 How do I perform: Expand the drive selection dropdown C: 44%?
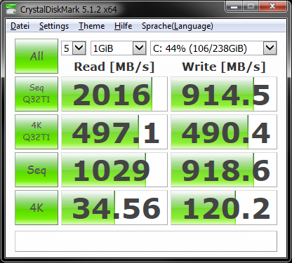[270, 48]
